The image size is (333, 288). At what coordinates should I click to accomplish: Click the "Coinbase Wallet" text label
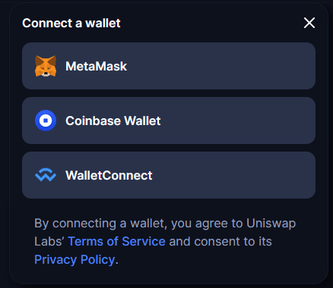coord(113,121)
